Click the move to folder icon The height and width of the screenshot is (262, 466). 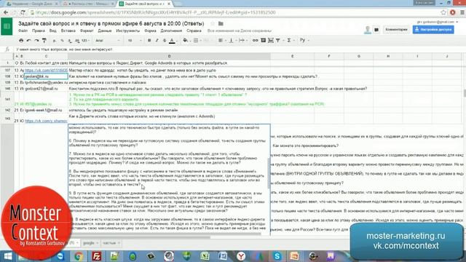(221, 23)
